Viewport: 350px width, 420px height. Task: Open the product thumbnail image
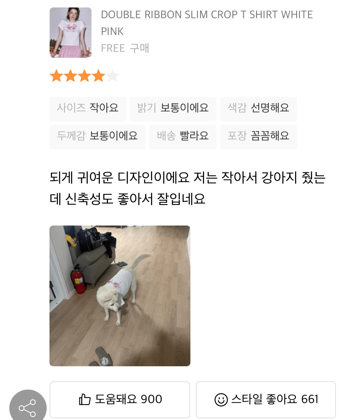click(x=71, y=33)
